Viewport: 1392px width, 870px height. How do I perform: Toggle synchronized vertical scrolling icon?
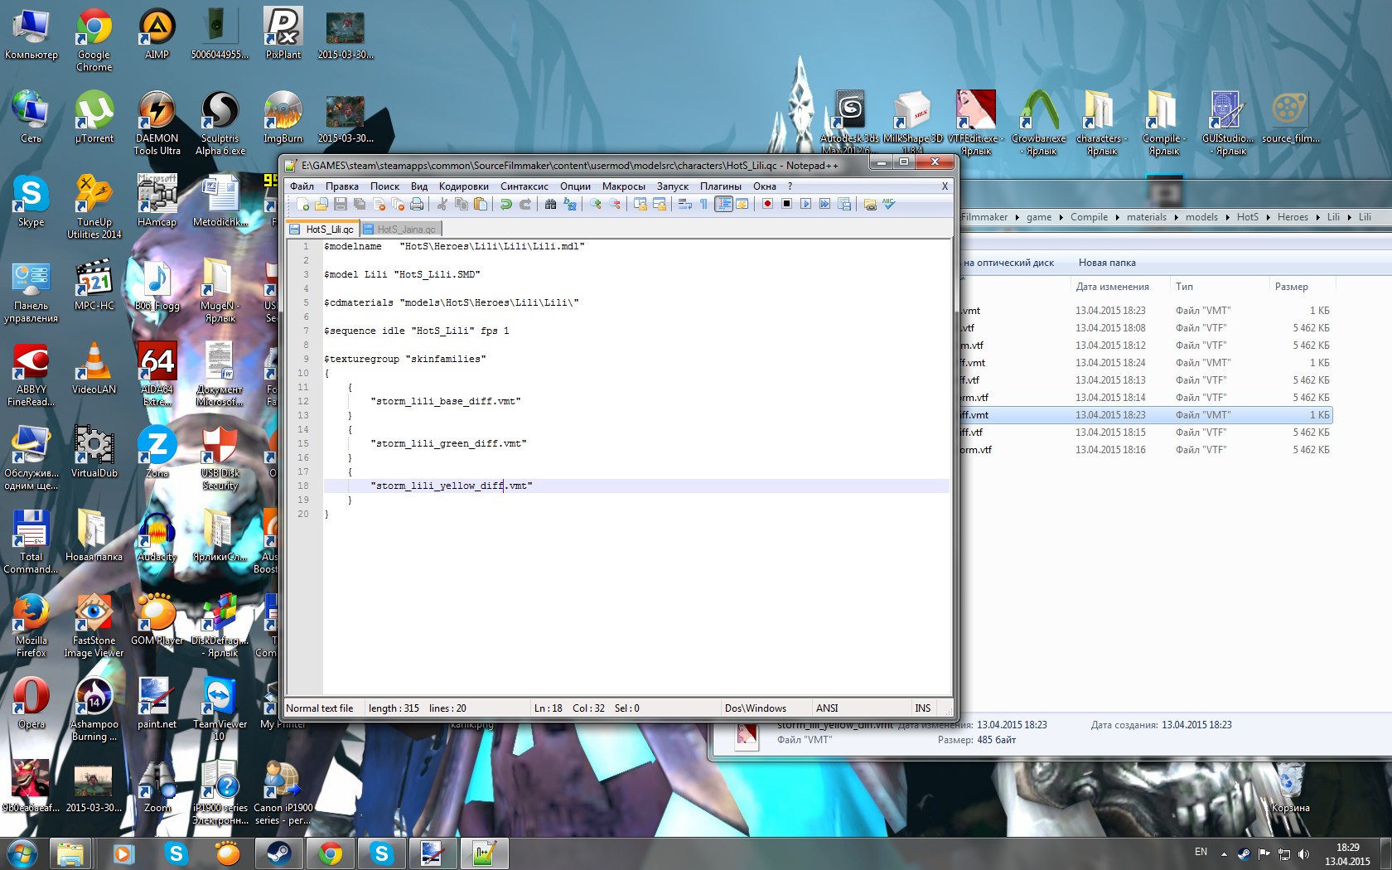640,204
